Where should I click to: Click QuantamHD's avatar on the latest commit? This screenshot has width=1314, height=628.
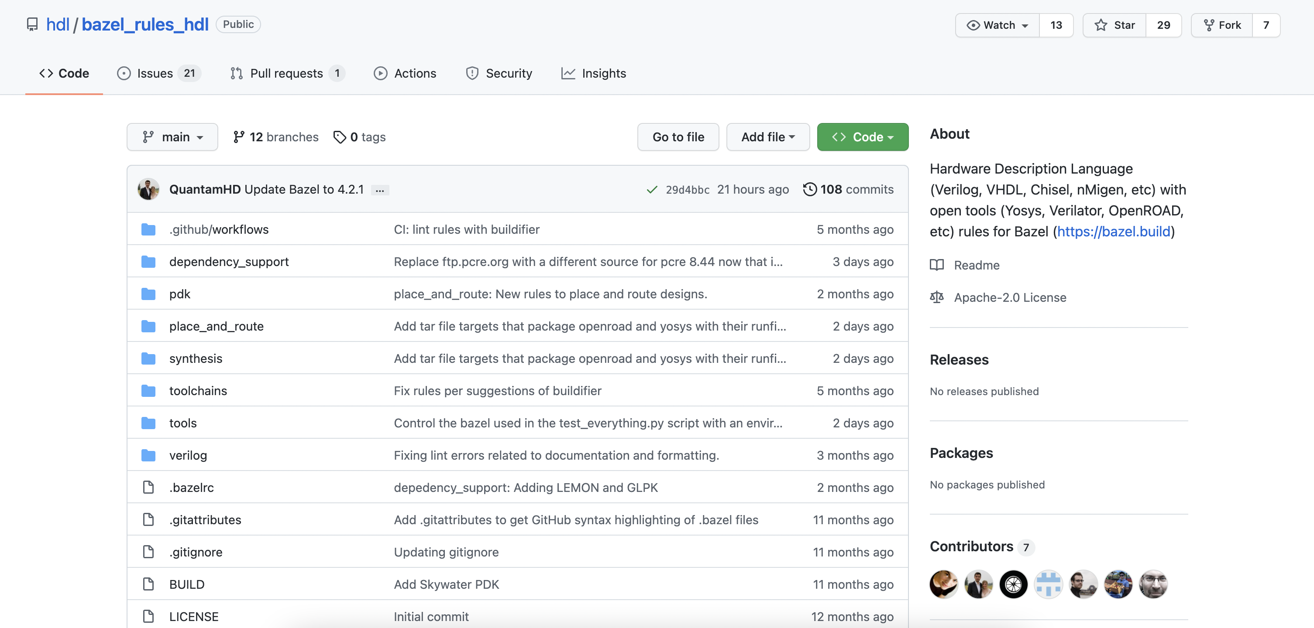[148, 190]
